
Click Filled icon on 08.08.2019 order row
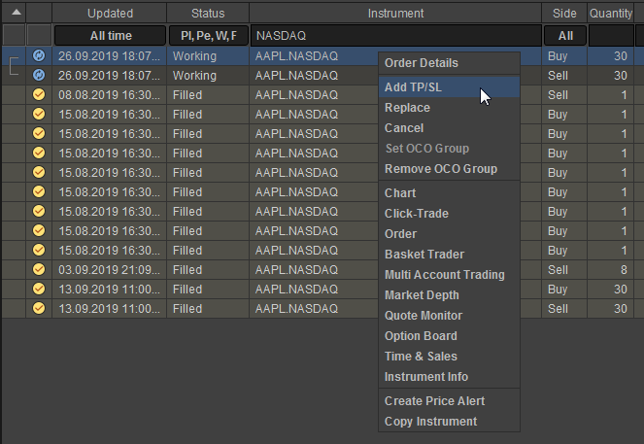[39, 96]
